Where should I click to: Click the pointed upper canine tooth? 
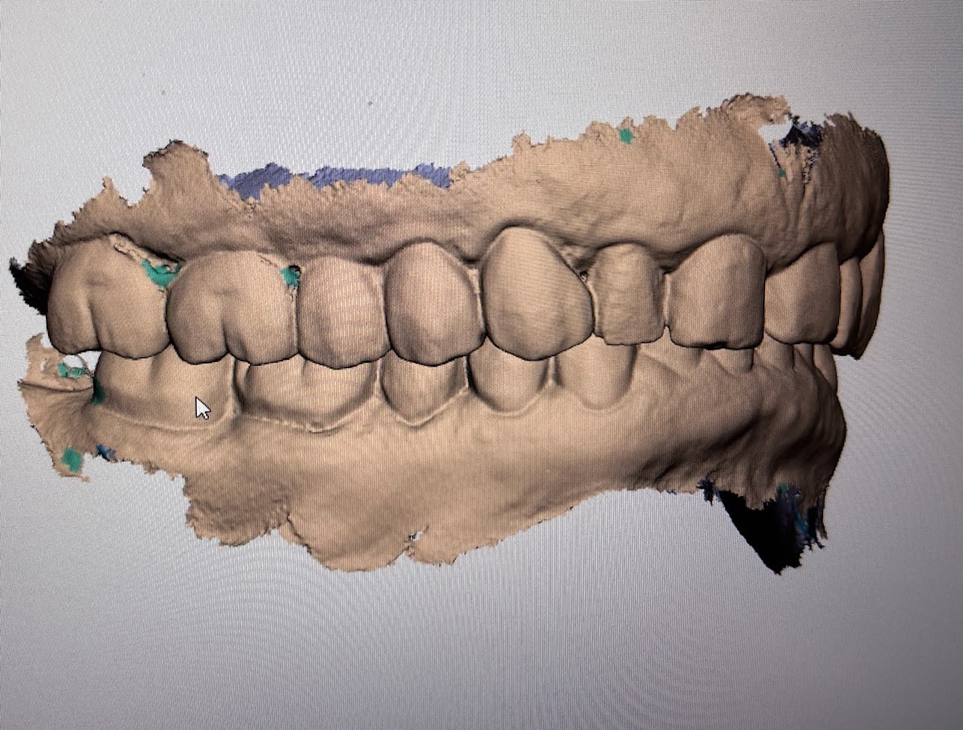pyautogui.click(x=536, y=294)
